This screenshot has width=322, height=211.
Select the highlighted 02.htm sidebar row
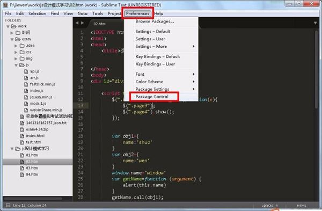[x=38, y=162]
